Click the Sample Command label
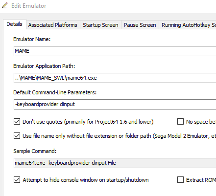 pyautogui.click(x=35, y=151)
